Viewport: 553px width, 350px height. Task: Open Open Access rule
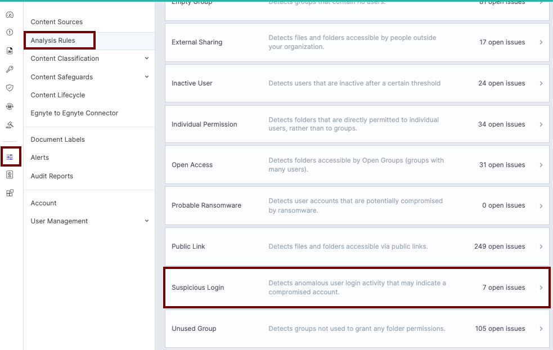[x=357, y=165]
